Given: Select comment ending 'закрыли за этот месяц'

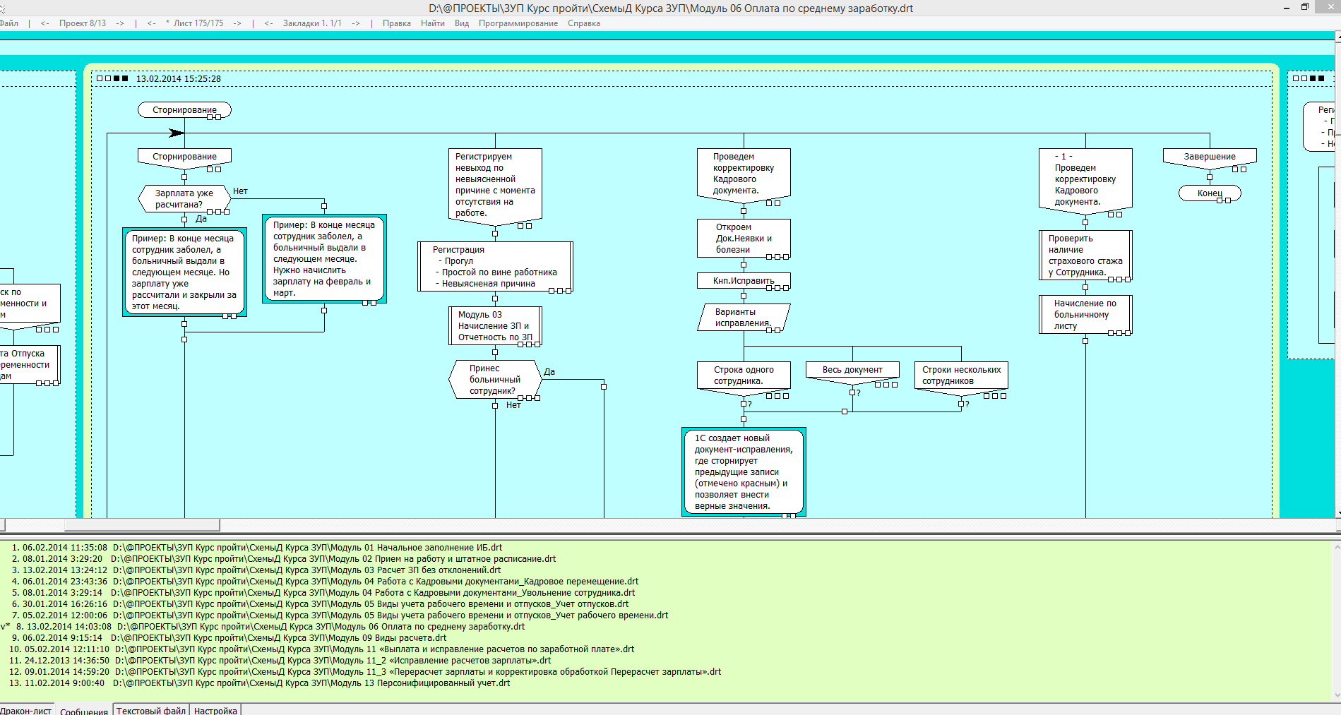Looking at the screenshot, I should tap(184, 272).
